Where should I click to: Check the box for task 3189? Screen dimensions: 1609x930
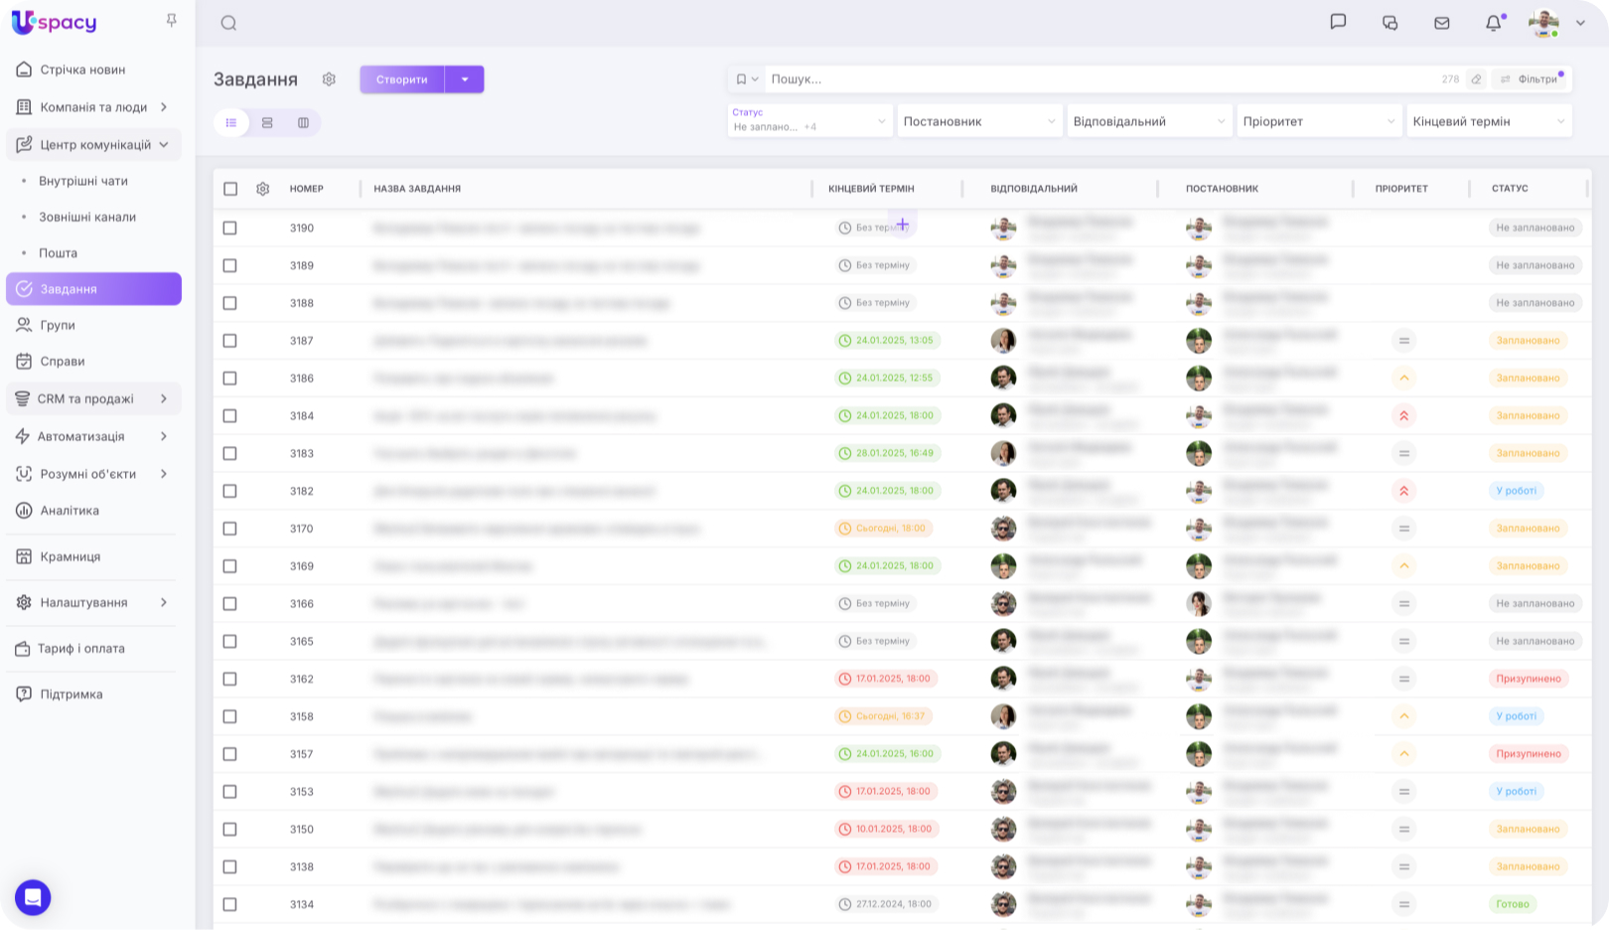(229, 265)
